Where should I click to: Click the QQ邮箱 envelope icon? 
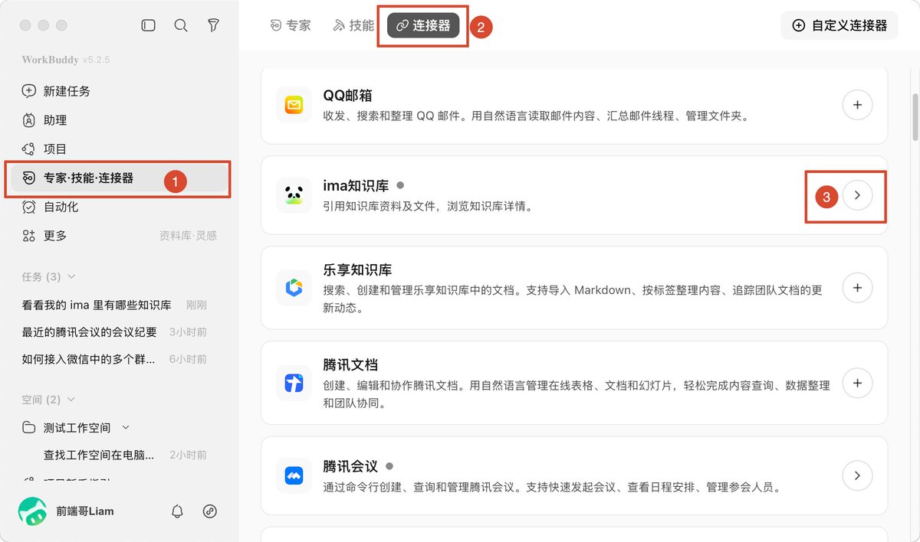pos(294,104)
